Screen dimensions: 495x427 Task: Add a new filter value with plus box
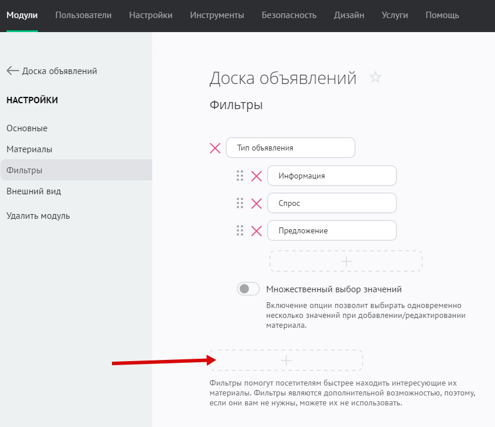click(346, 261)
